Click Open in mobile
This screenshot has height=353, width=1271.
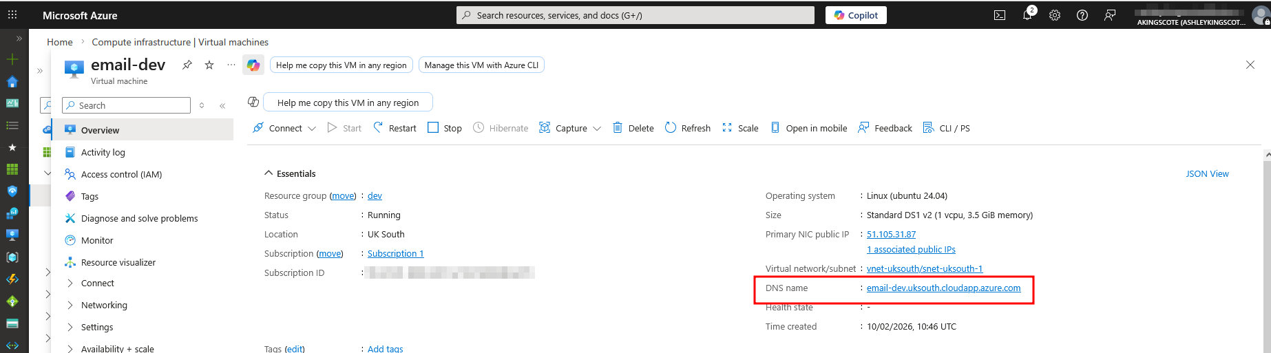[809, 128]
